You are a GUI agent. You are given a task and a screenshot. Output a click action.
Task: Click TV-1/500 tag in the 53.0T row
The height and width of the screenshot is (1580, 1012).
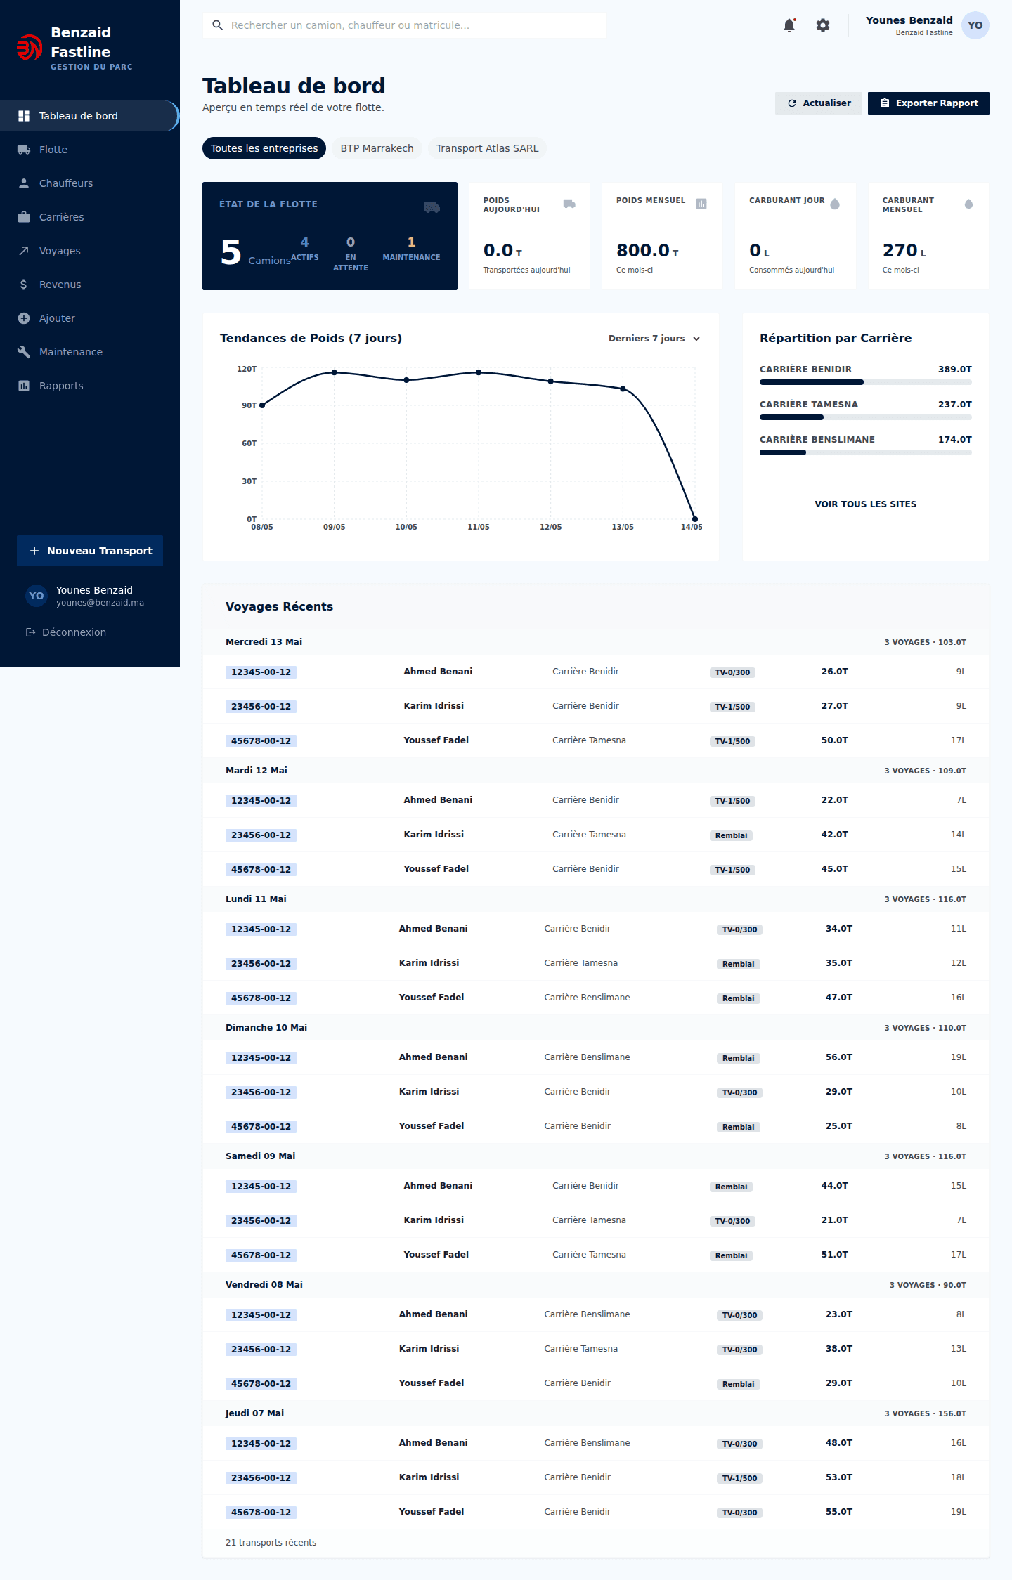tap(739, 1478)
